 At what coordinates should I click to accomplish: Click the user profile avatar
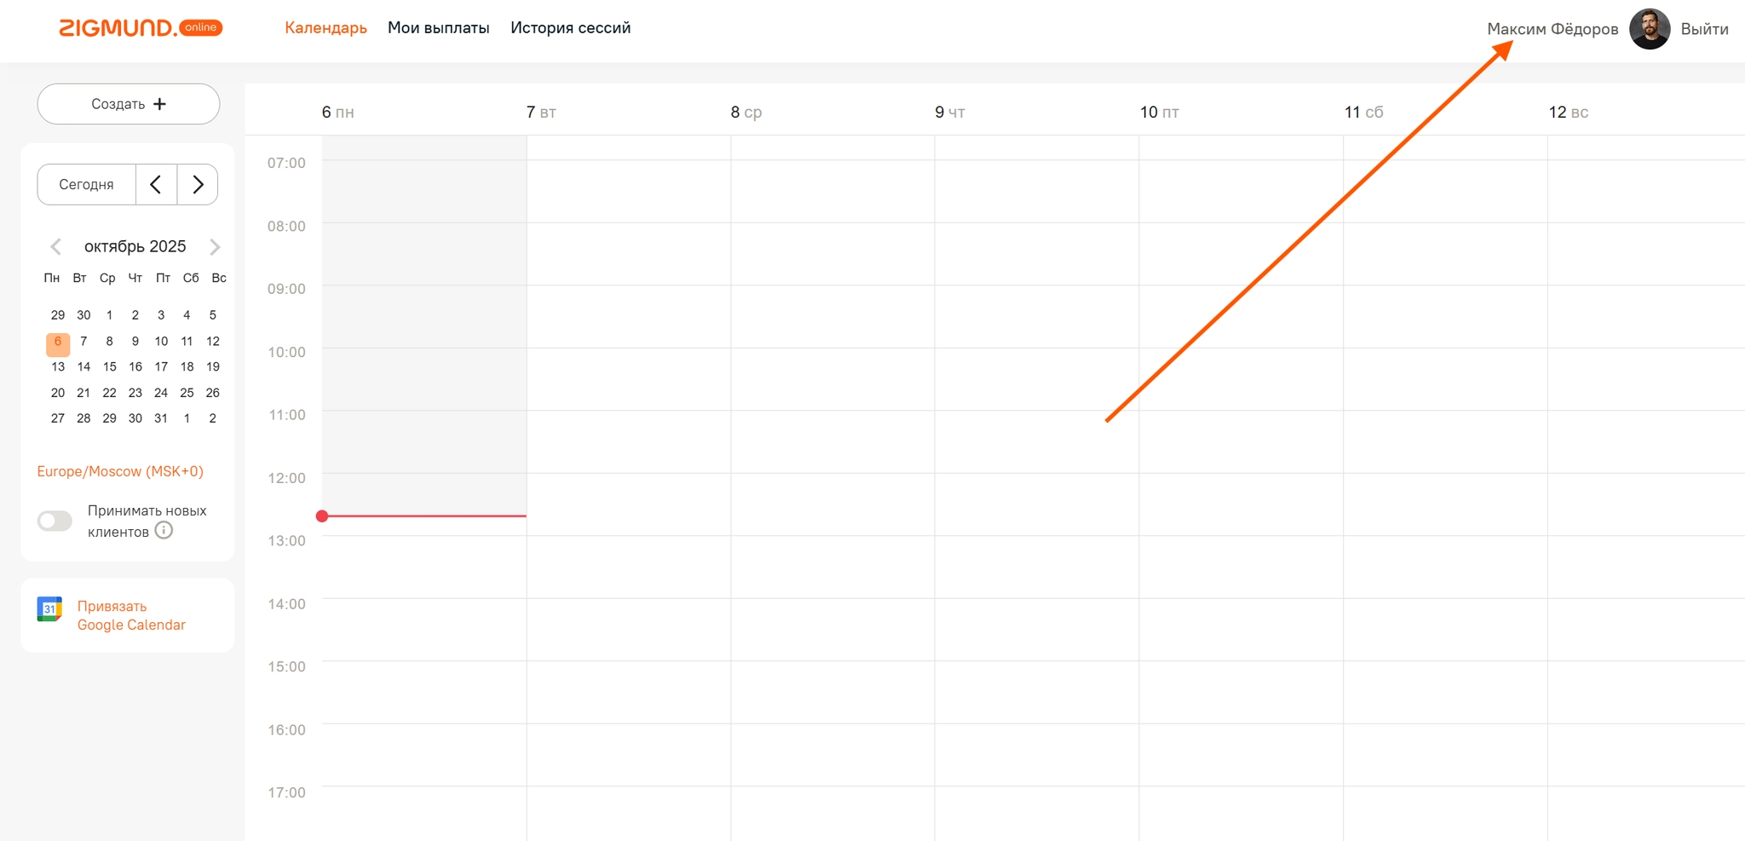[x=1649, y=29]
